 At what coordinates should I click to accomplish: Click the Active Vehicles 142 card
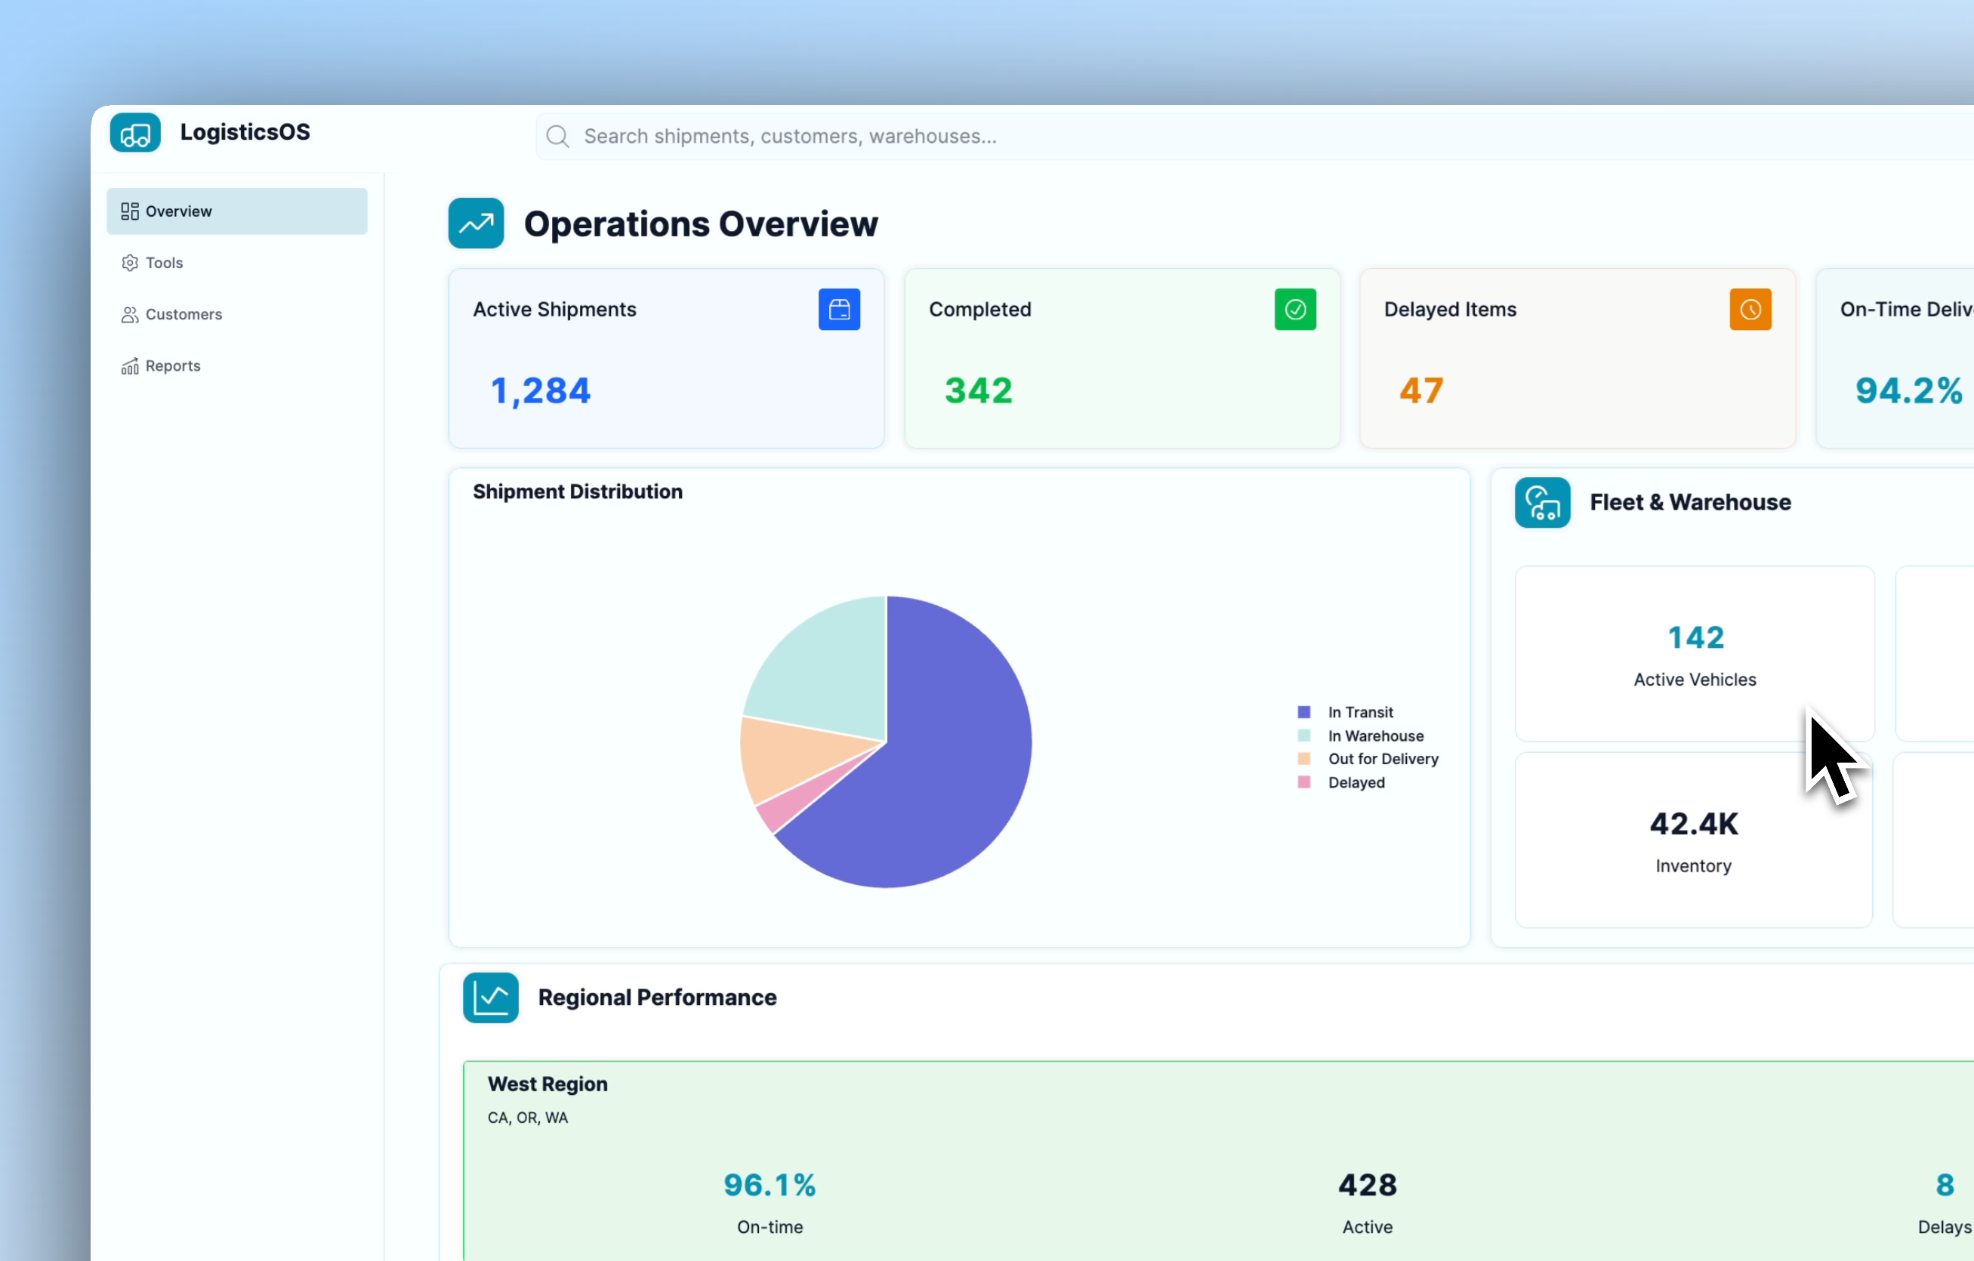click(1694, 654)
